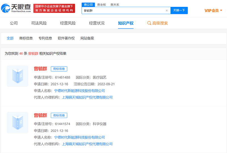
Task: Filter results by 商标信息
Action: tap(26, 38)
